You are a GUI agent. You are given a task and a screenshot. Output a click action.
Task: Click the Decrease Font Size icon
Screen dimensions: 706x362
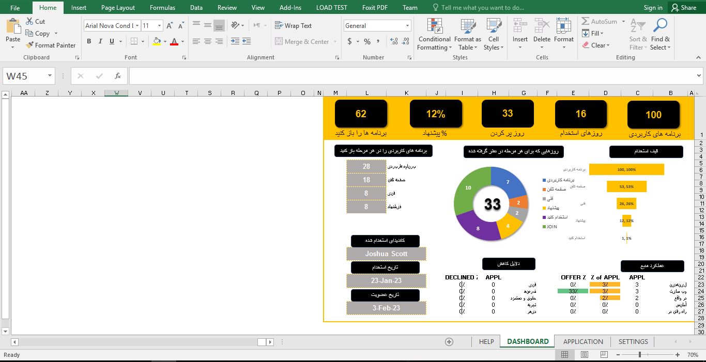[x=181, y=25]
